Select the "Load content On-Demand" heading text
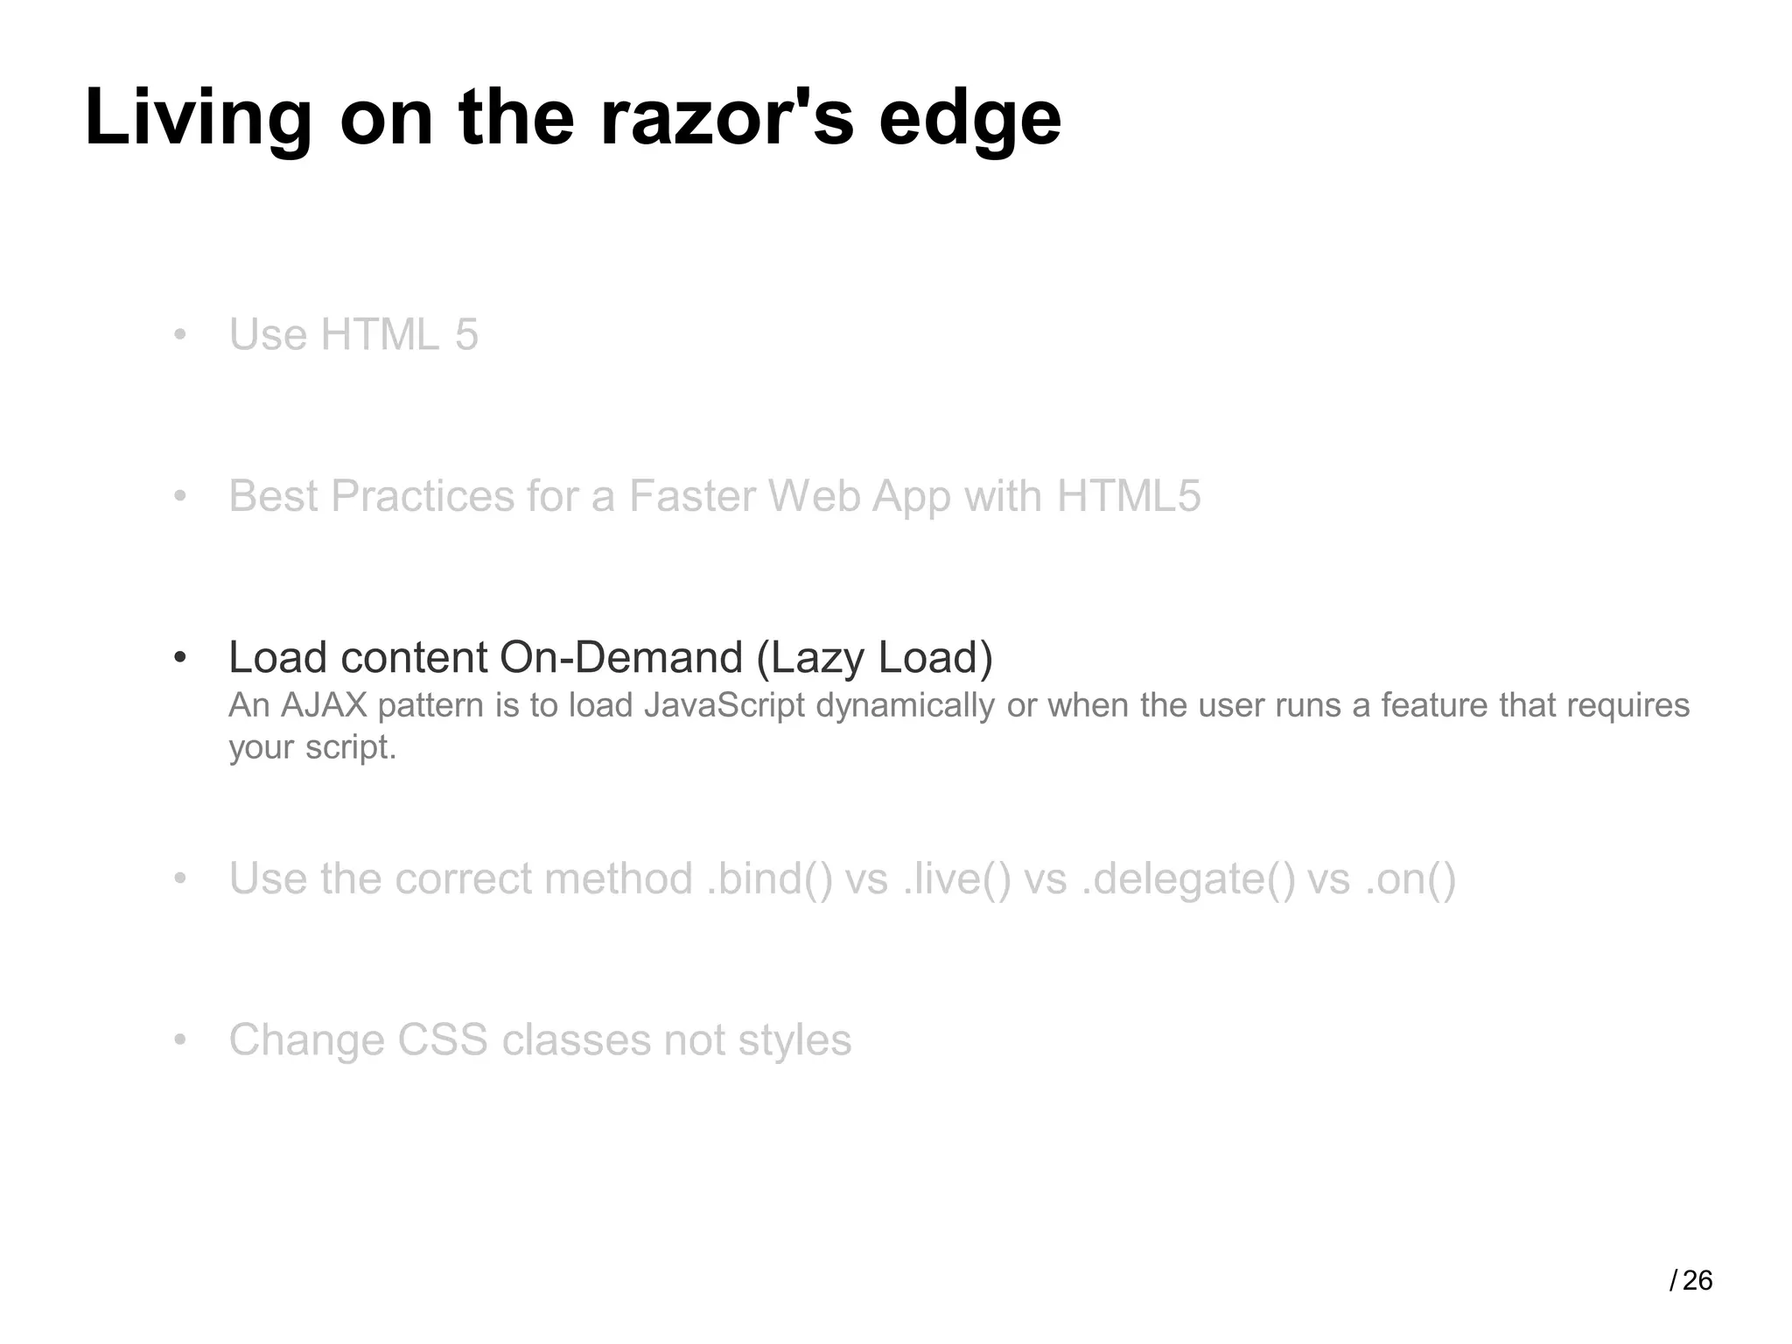The width and height of the screenshot is (1792, 1344). 486,657
